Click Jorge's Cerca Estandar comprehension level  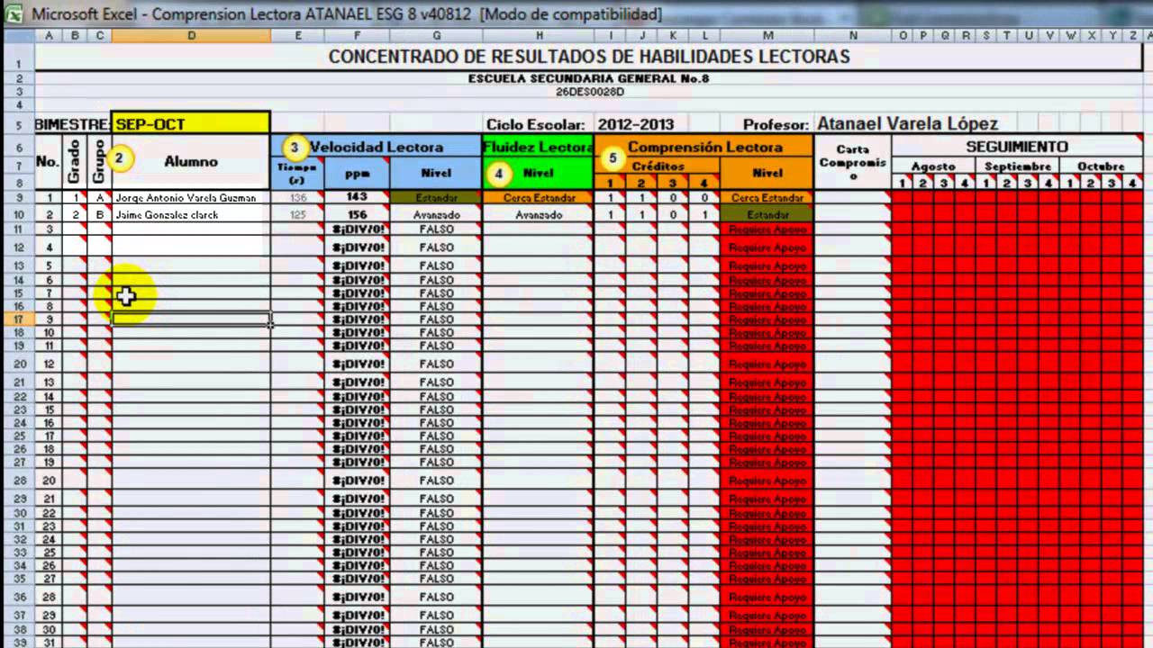pos(767,198)
